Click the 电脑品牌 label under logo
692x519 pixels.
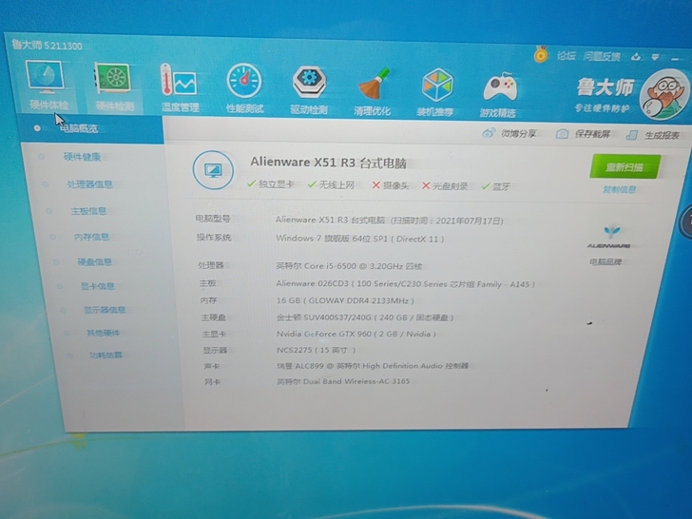[x=605, y=262]
